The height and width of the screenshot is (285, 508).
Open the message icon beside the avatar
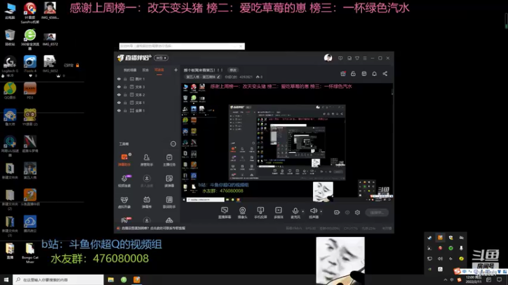(340, 58)
